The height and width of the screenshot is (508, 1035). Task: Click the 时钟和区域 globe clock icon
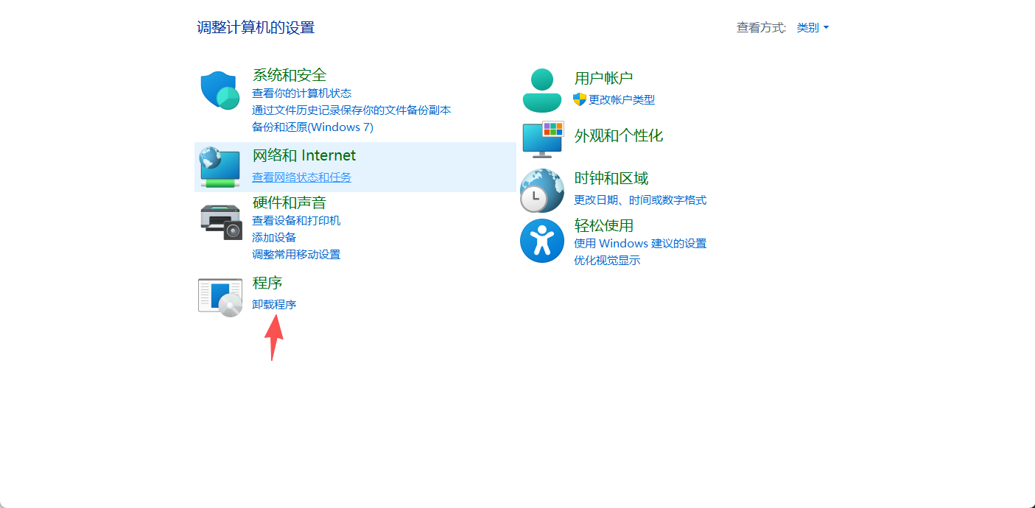[542, 190]
